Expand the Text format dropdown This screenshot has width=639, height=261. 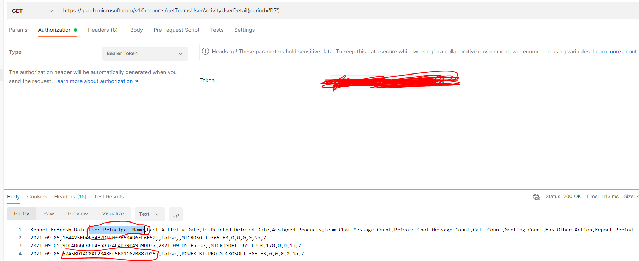[x=150, y=214]
